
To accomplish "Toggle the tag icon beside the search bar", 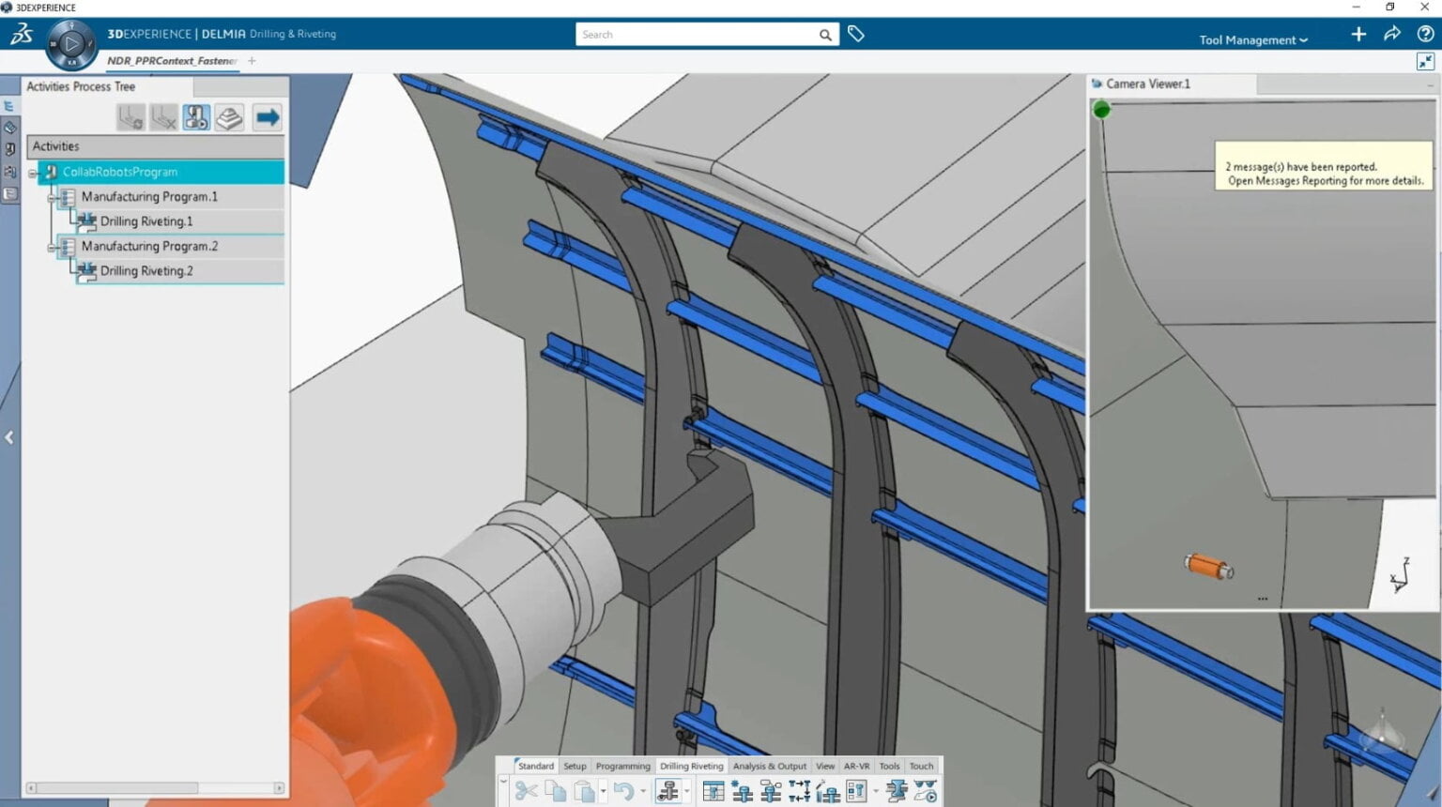I will (x=855, y=34).
